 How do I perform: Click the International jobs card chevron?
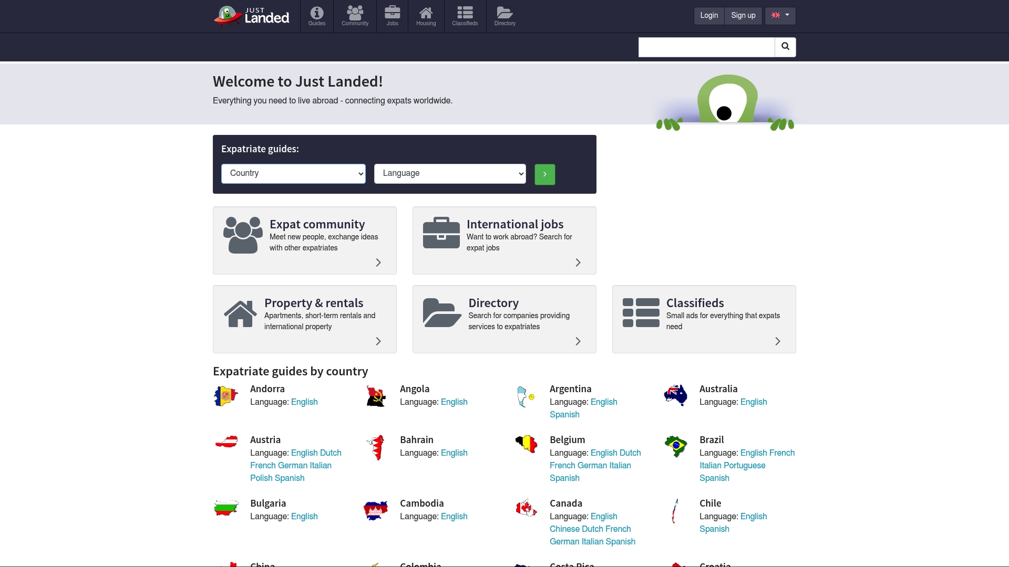click(578, 262)
